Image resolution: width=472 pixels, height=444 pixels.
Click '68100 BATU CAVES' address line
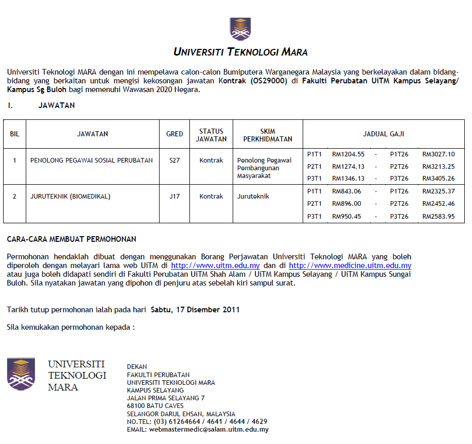pyautogui.click(x=155, y=406)
